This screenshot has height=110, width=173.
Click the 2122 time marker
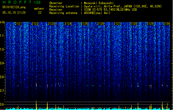[35, 24]
